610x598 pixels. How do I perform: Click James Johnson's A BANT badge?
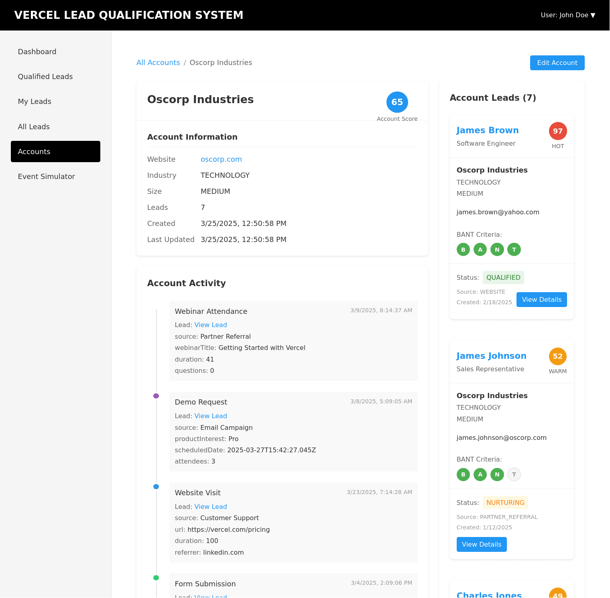coord(480,475)
